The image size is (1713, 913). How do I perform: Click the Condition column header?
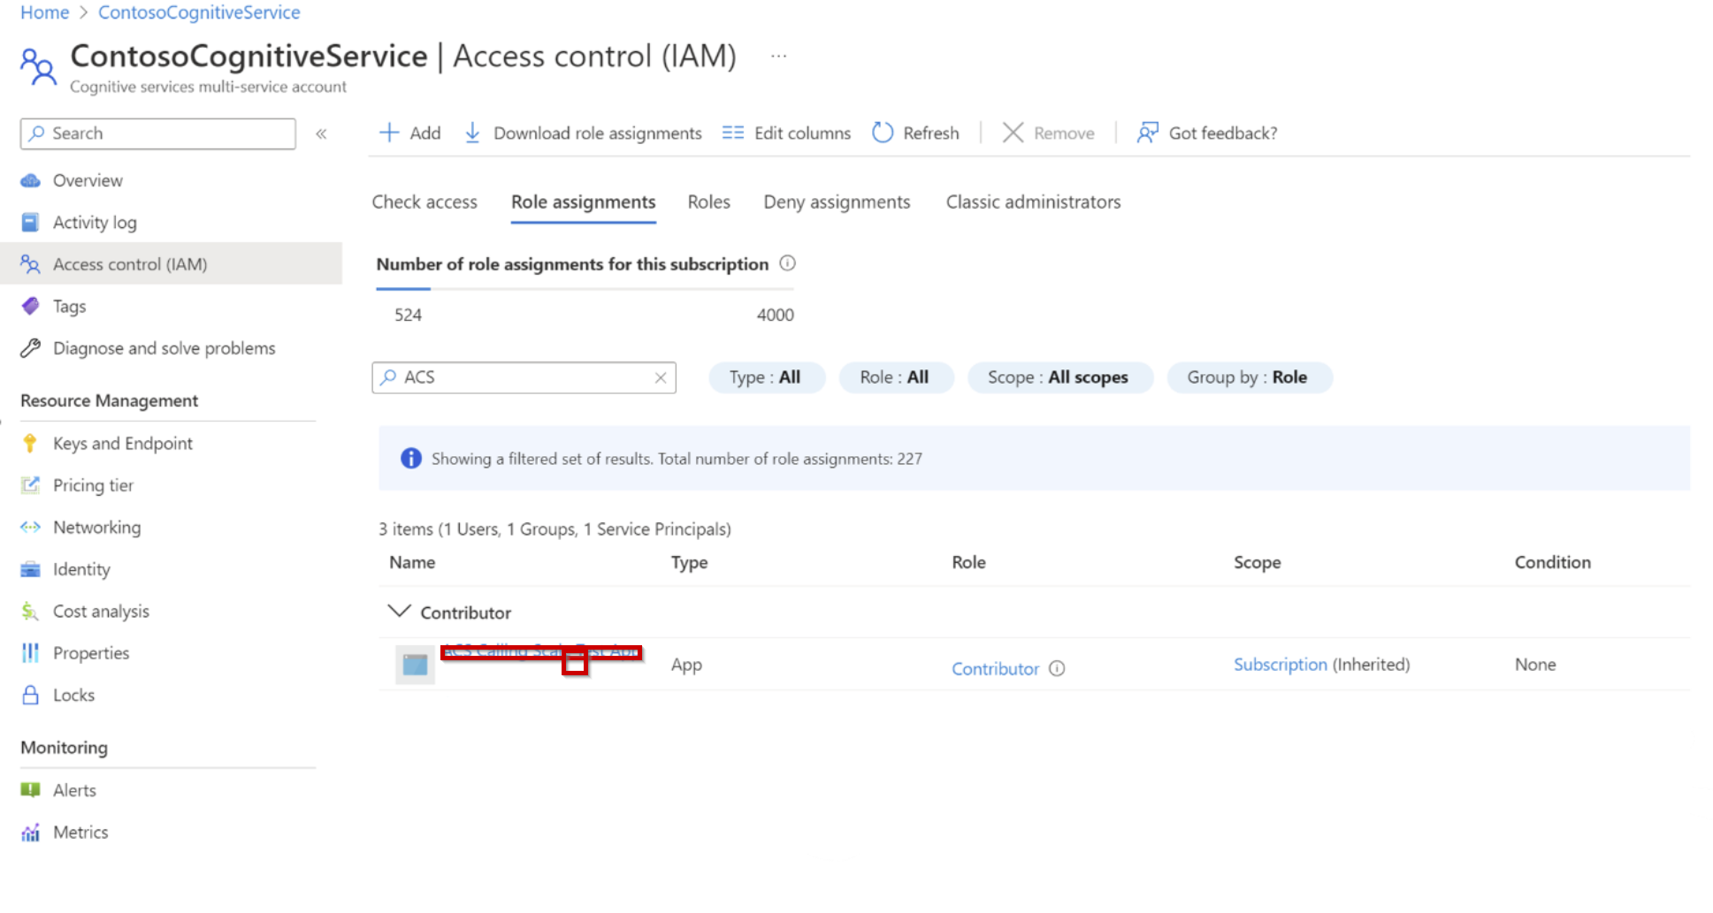(1552, 562)
